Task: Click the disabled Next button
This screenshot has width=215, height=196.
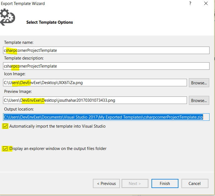Action: point(135,183)
